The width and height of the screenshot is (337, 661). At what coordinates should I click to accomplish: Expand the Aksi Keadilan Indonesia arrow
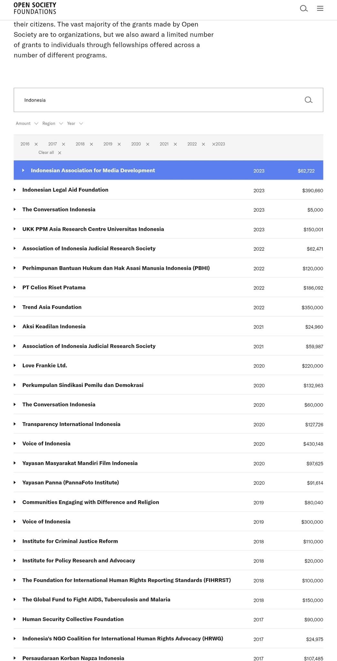15,327
